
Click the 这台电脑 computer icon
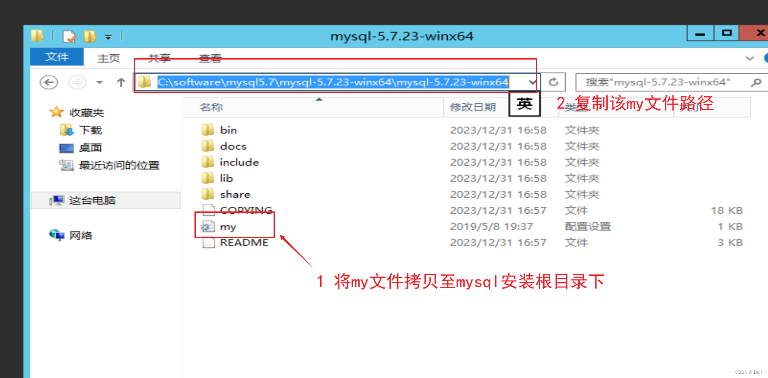[x=57, y=200]
